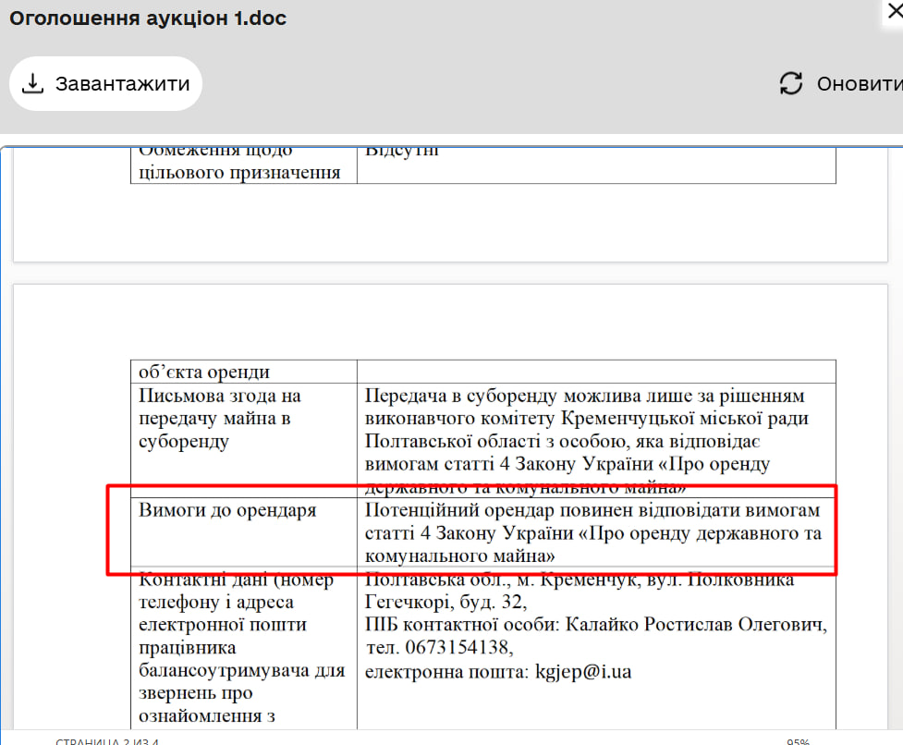Viewport: 903px width, 745px height.
Task: Click the email address kgjep@i.ua
Action: coord(583,672)
